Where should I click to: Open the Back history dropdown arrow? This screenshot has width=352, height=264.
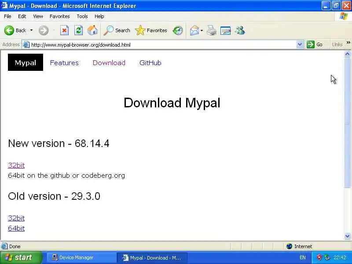[x=31, y=30]
